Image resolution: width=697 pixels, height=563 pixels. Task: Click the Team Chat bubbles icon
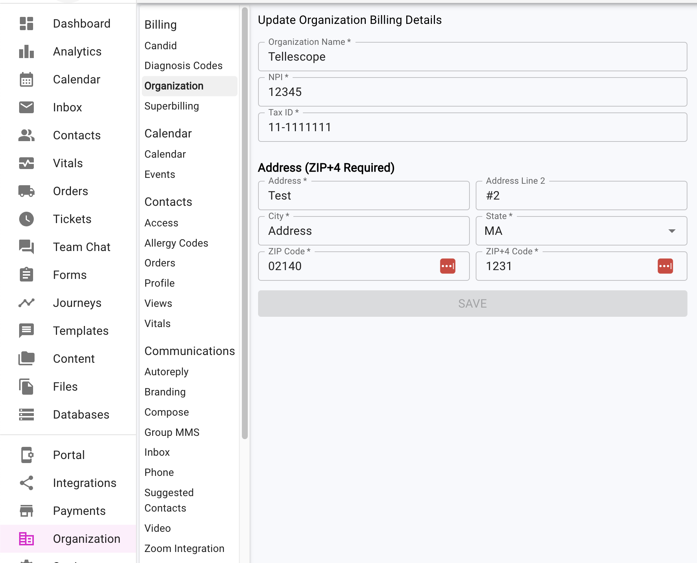click(x=26, y=247)
